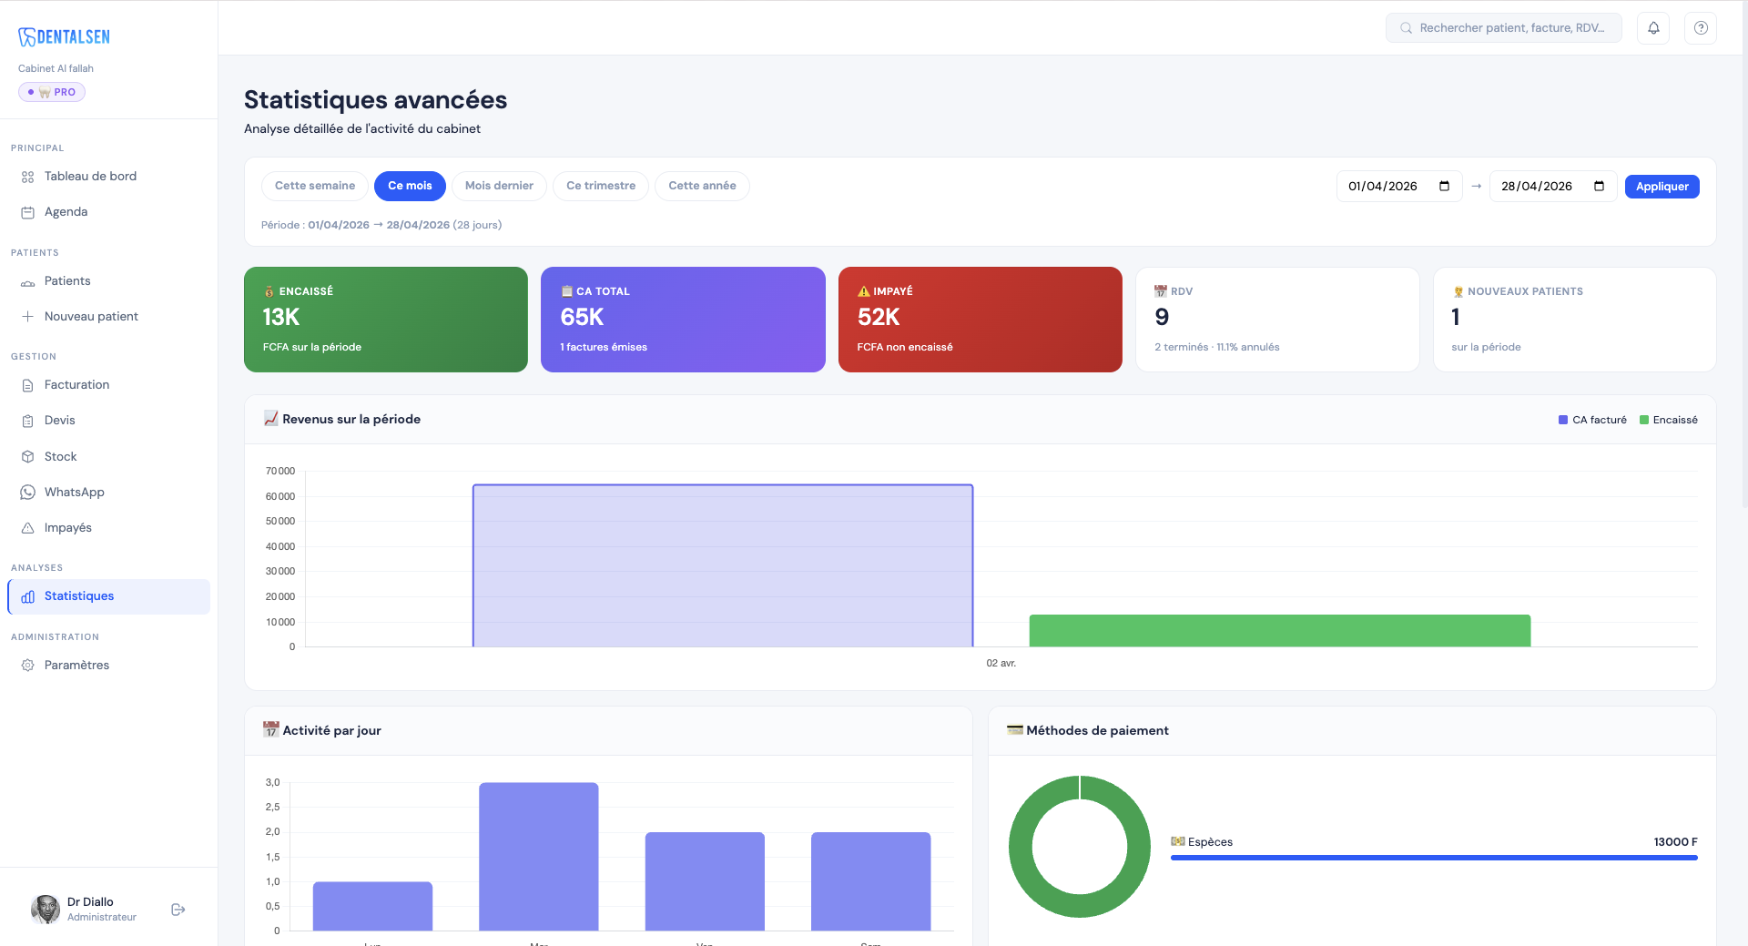Open Facturation section

[108, 385]
